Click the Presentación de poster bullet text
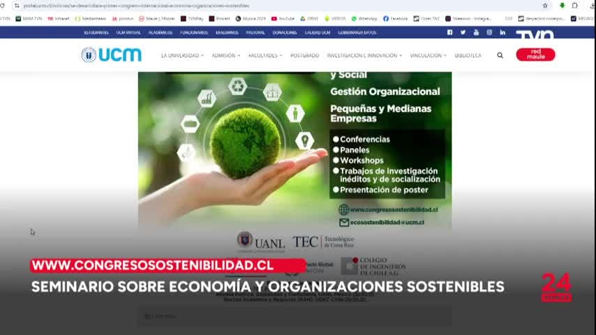Viewport: 596px width, 335px height. pyautogui.click(x=384, y=190)
